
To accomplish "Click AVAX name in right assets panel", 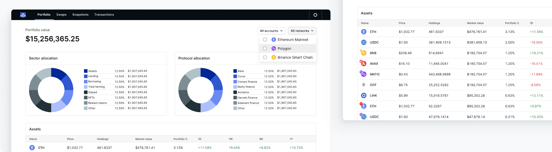I will coord(374,64).
